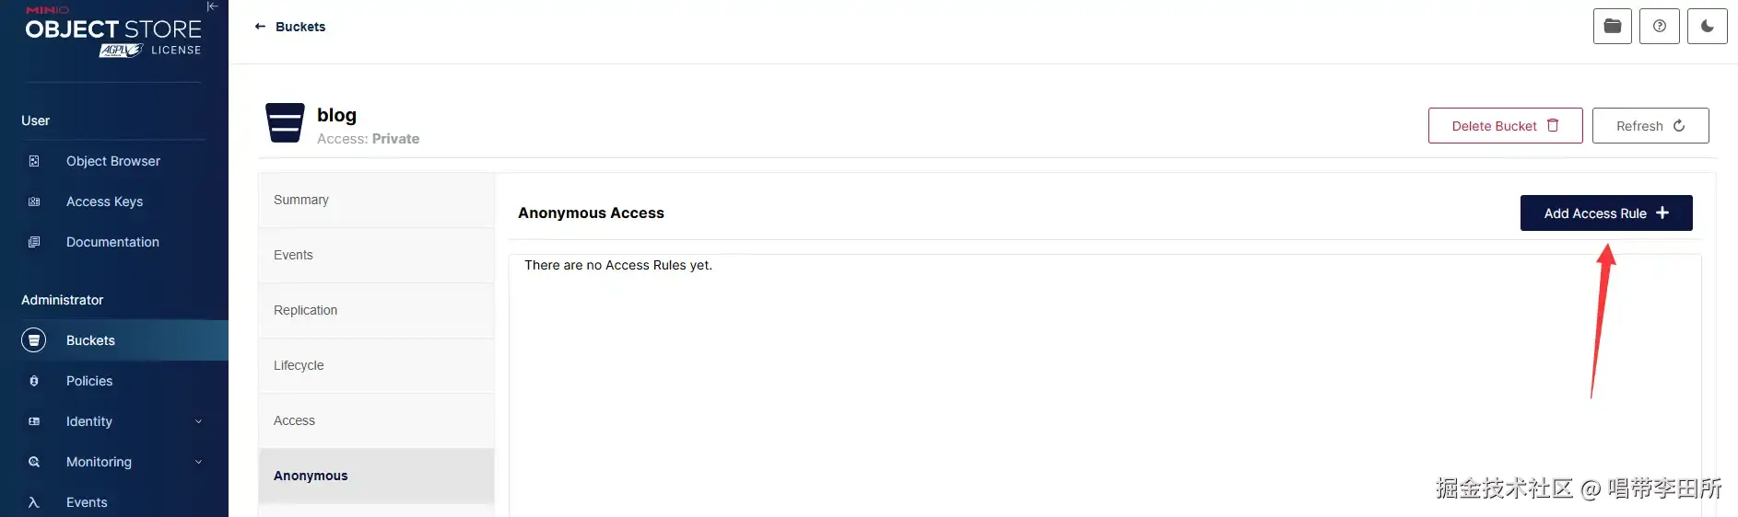Click the Access Keys sidebar icon
This screenshot has width=1738, height=517.
click(34, 201)
